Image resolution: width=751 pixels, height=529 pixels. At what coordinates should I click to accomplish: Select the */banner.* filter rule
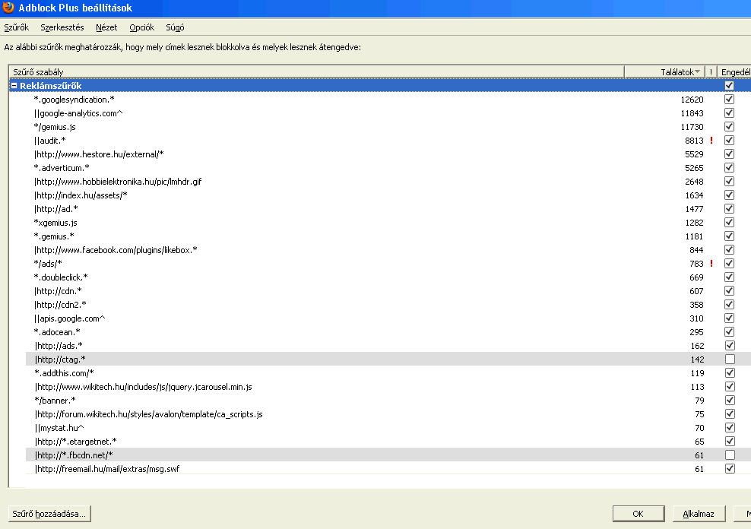[x=55, y=401]
